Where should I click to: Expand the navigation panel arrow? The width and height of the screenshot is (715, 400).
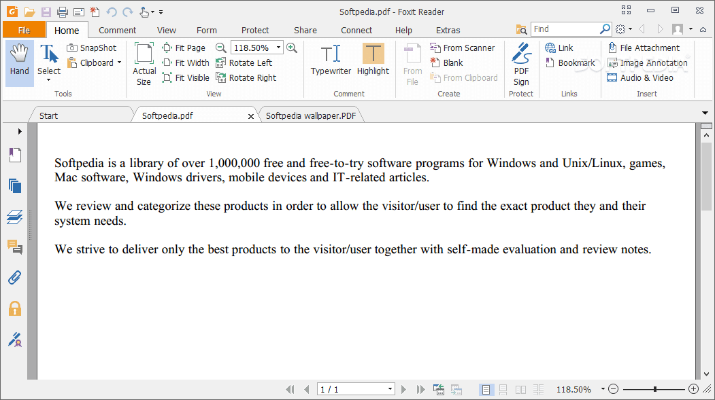tap(20, 132)
